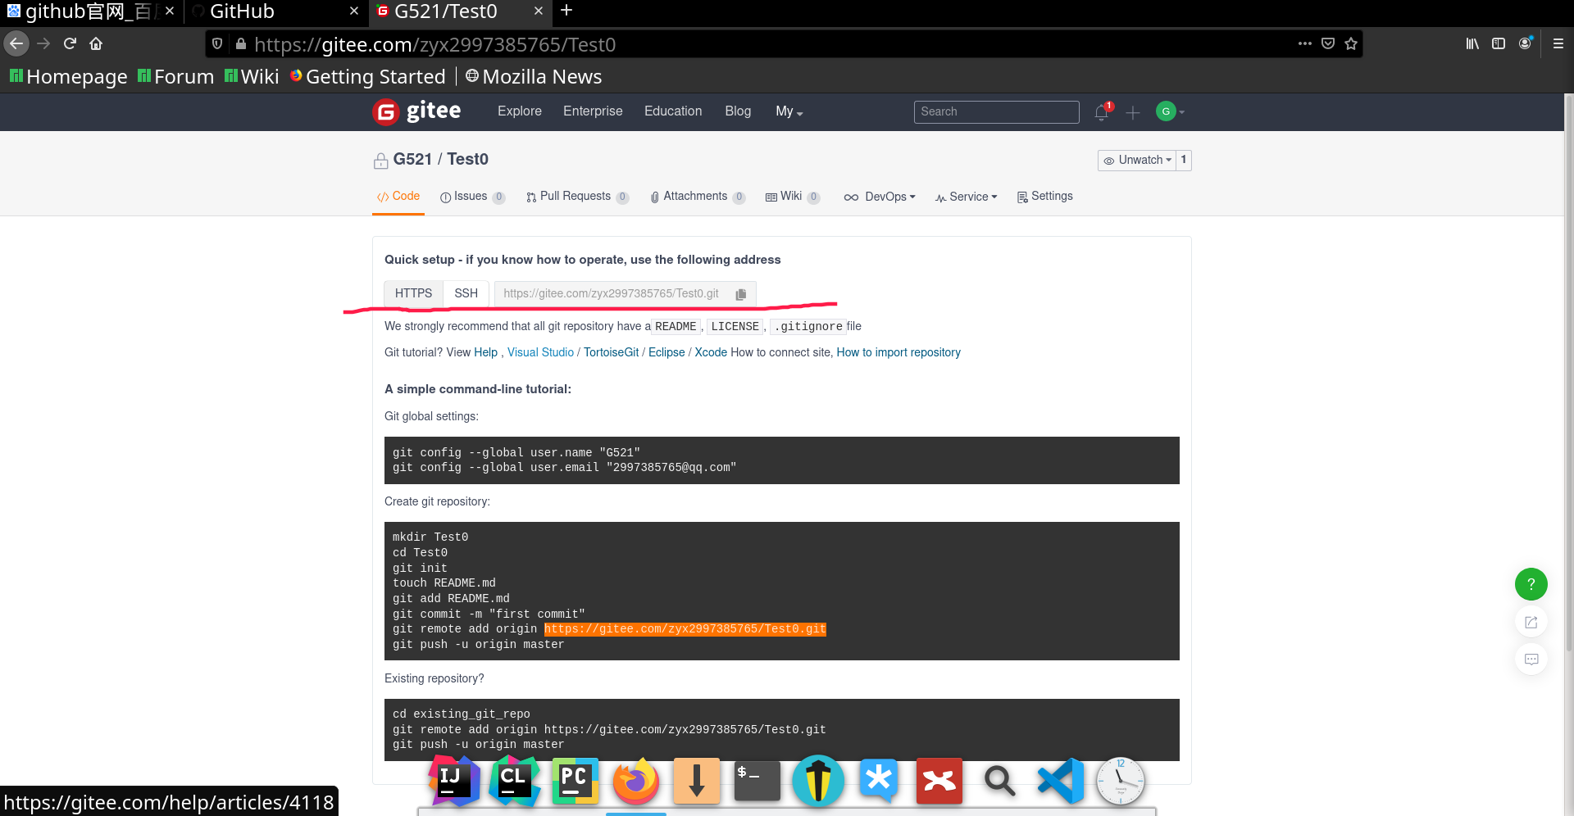
Task: Launch IntelliJ IDEA from the dock
Action: 454,781
